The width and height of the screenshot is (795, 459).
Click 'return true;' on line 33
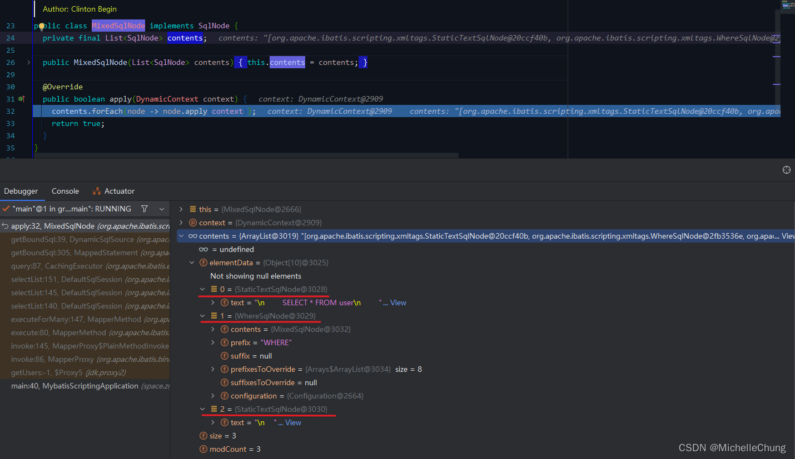click(78, 123)
